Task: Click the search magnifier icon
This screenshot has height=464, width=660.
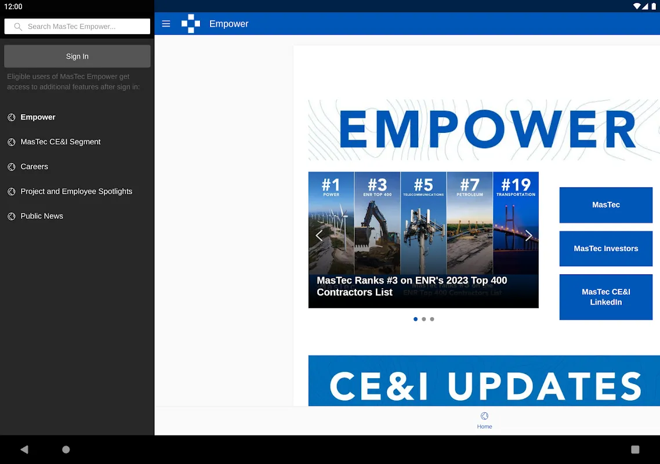Action: [x=17, y=27]
